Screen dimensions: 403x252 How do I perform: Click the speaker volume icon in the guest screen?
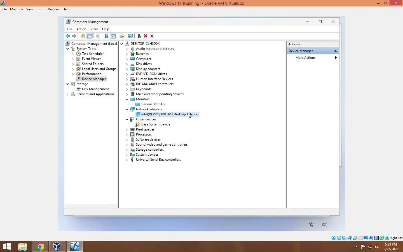325,225
